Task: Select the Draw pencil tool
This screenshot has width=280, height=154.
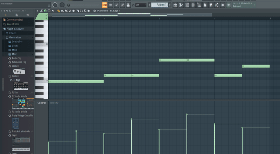Action: click(x=58, y=11)
